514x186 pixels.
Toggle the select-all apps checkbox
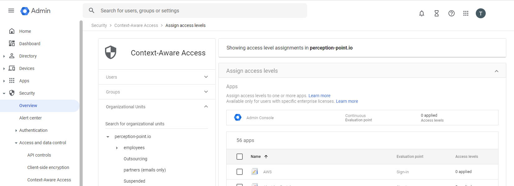click(240, 157)
